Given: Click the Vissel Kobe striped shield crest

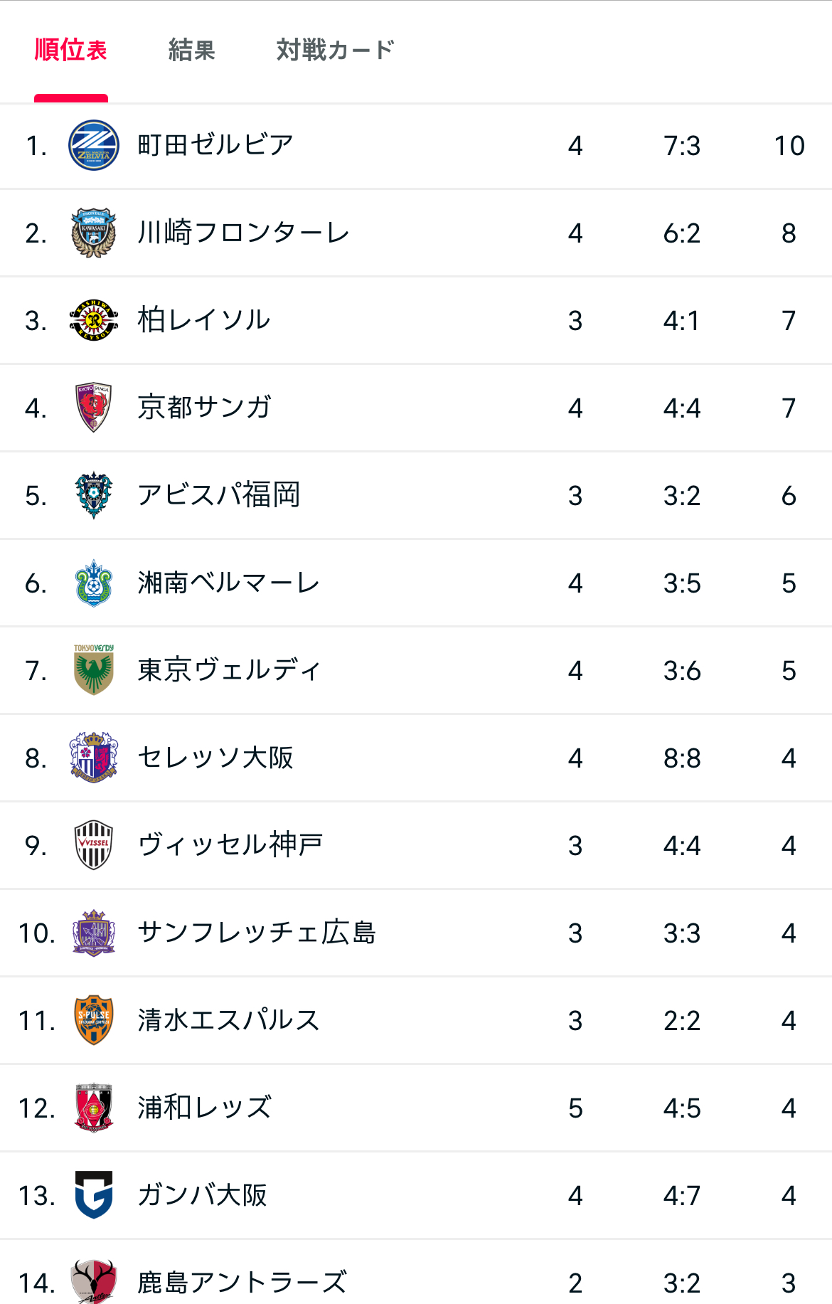Looking at the screenshot, I should (x=94, y=845).
